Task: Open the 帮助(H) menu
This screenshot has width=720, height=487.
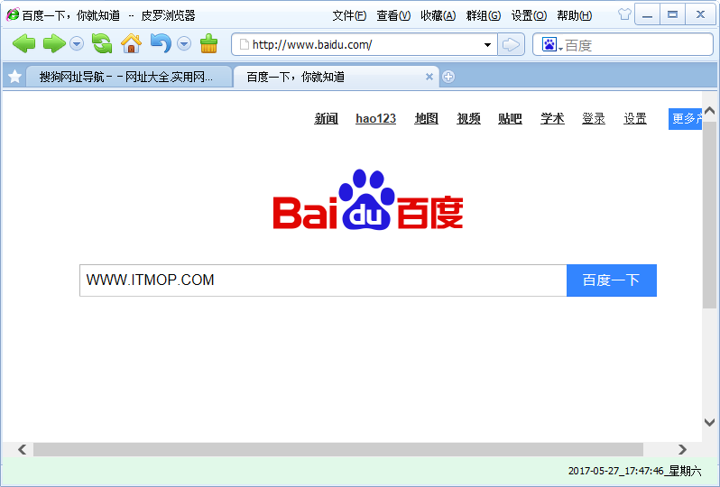Action: 575,15
